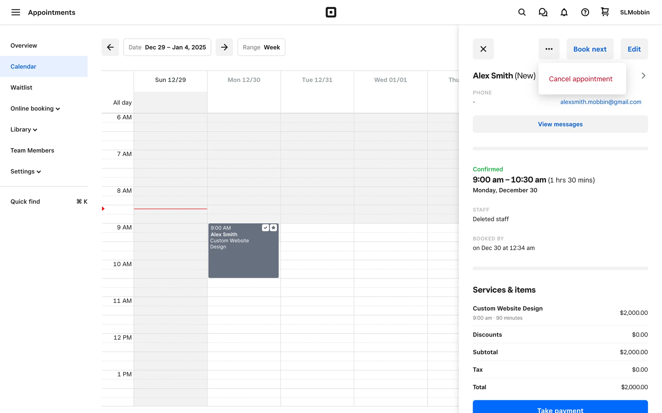Go to next week arrow

click(224, 47)
